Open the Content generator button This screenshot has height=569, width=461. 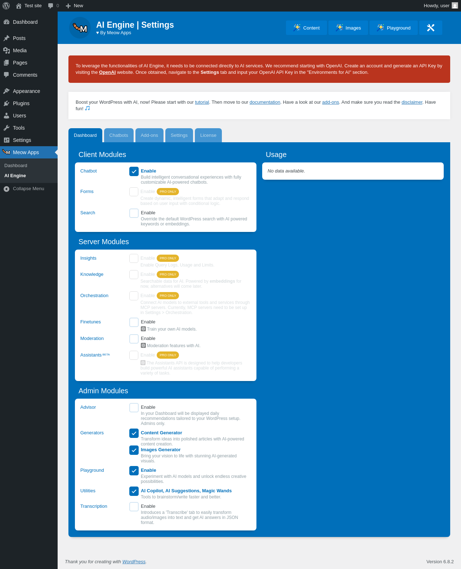(x=306, y=28)
